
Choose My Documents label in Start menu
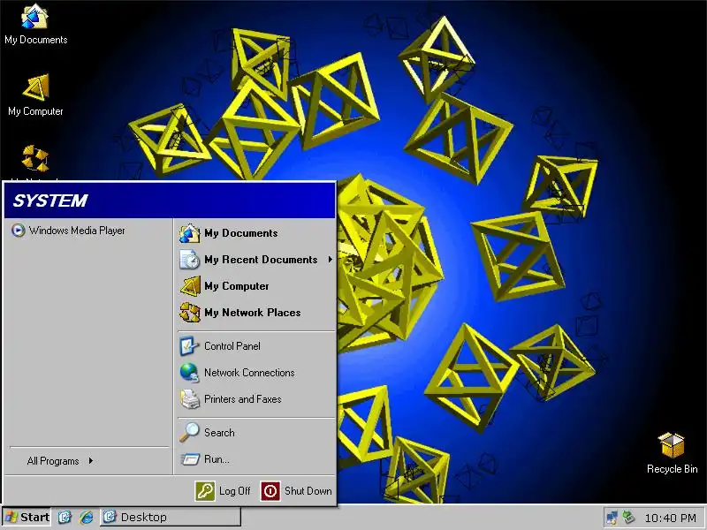(x=241, y=233)
